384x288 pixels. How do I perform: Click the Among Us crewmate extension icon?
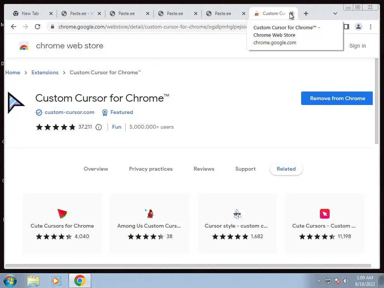pyautogui.click(x=150, y=213)
